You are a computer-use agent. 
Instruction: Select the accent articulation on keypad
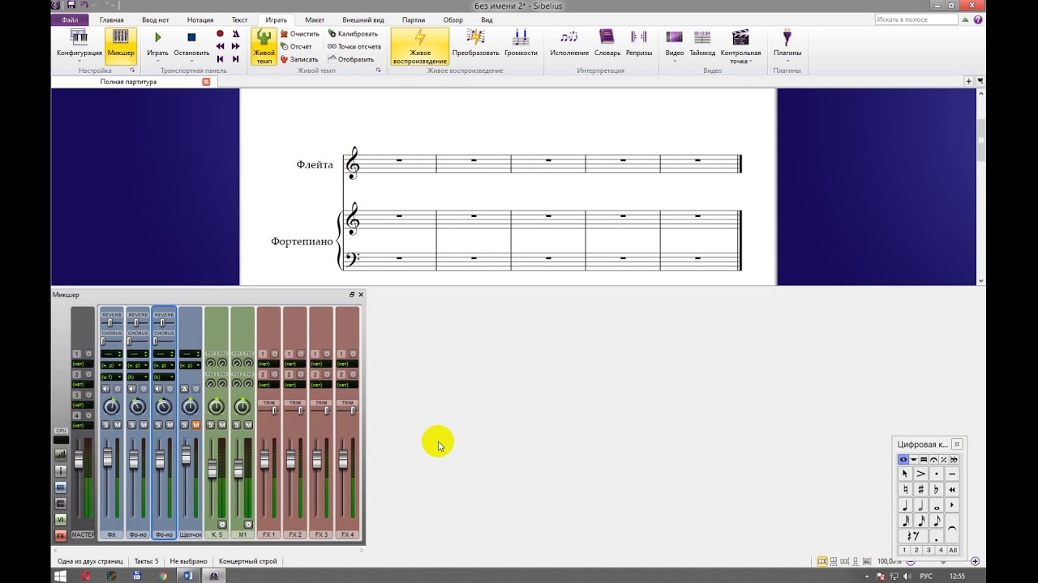pos(921,474)
